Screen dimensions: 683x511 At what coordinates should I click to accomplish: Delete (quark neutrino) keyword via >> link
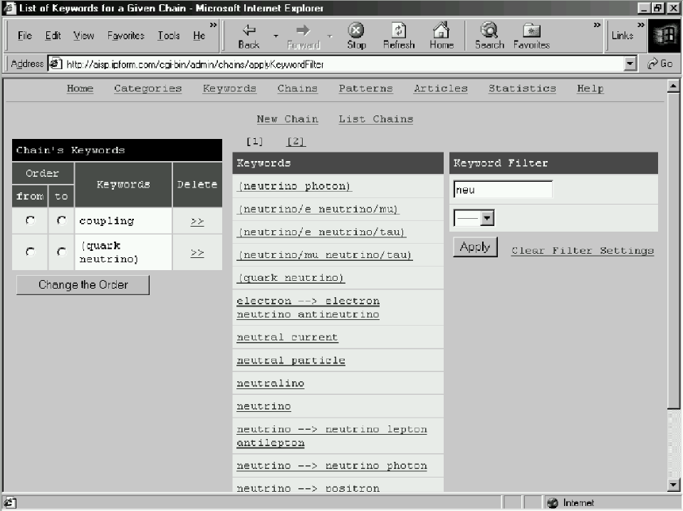point(197,252)
